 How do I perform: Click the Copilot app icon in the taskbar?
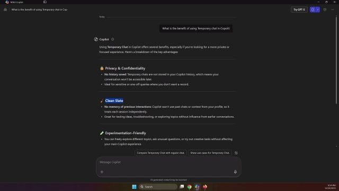[197, 187]
